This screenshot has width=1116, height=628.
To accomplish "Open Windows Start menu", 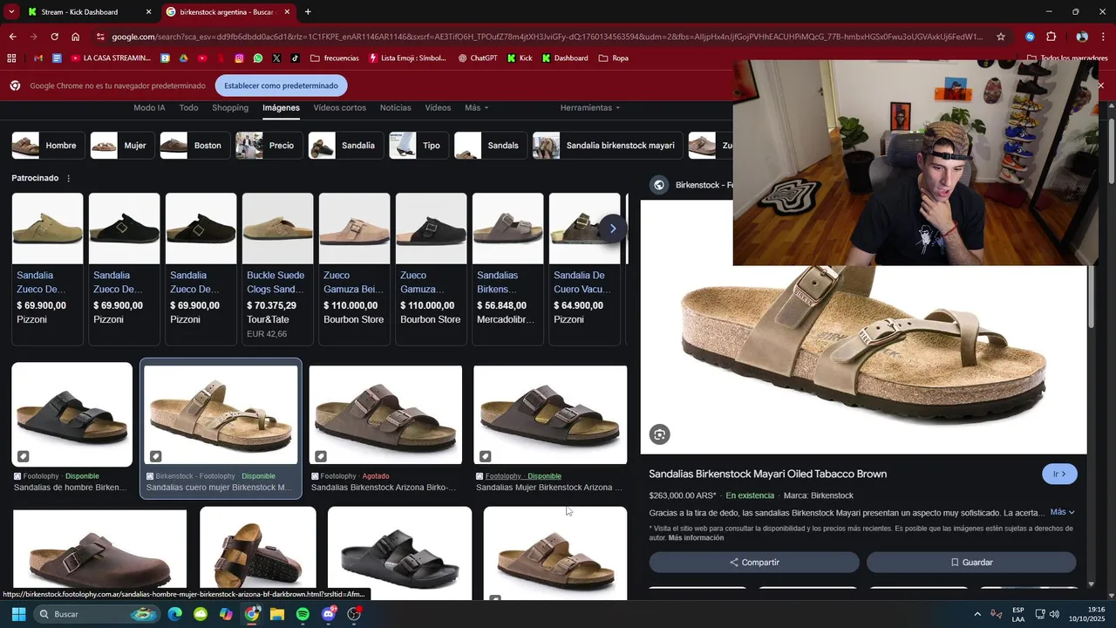I will (x=18, y=614).
